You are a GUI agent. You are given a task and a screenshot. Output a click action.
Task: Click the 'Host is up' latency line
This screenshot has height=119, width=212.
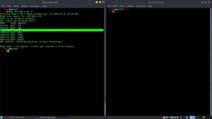18,19
